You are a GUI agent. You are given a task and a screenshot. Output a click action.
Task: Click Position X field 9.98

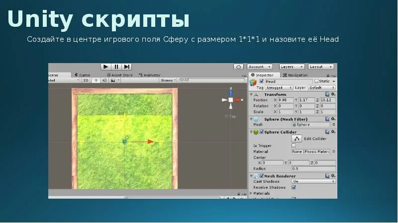coord(285,100)
